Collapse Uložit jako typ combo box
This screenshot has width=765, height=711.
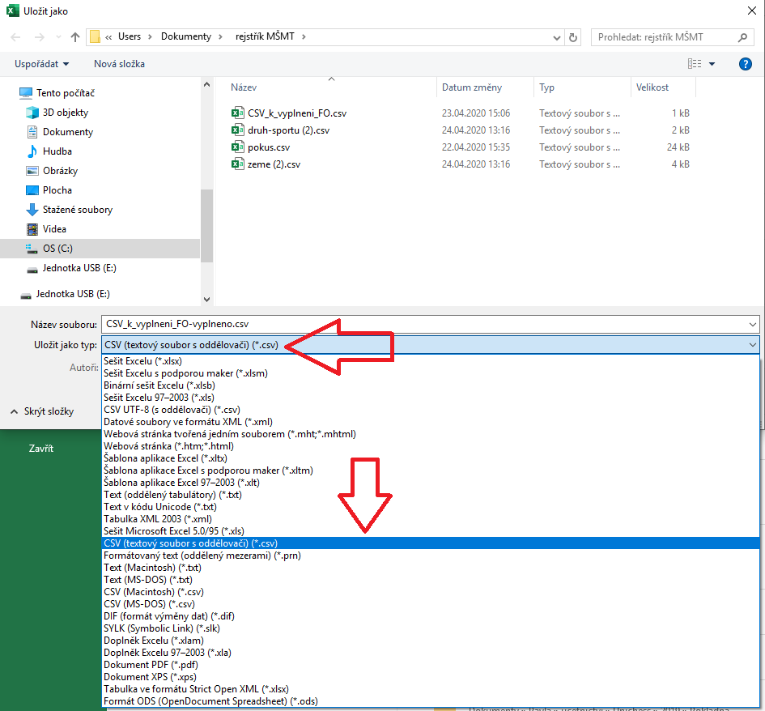coord(753,345)
